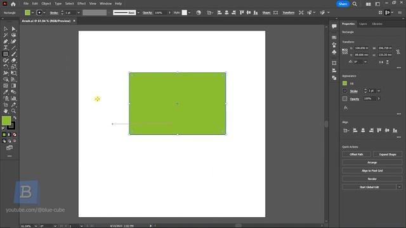This screenshot has width=406, height=228.
Task: Toggle constrain width and height proportions
Action: [398, 52]
